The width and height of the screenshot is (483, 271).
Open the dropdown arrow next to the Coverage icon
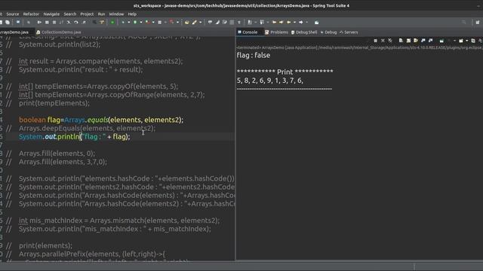pos(153,22)
